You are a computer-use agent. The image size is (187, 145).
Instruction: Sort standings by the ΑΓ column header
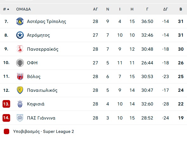96,9
